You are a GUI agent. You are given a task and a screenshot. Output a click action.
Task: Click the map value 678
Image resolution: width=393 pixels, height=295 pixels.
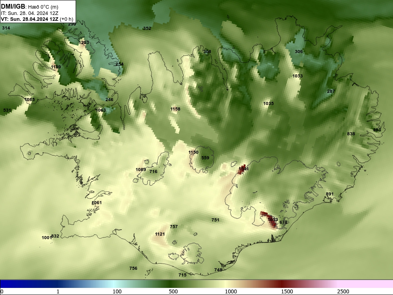click(283, 223)
